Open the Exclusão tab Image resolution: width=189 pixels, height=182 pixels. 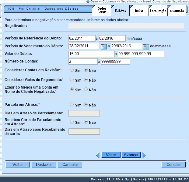click(177, 11)
